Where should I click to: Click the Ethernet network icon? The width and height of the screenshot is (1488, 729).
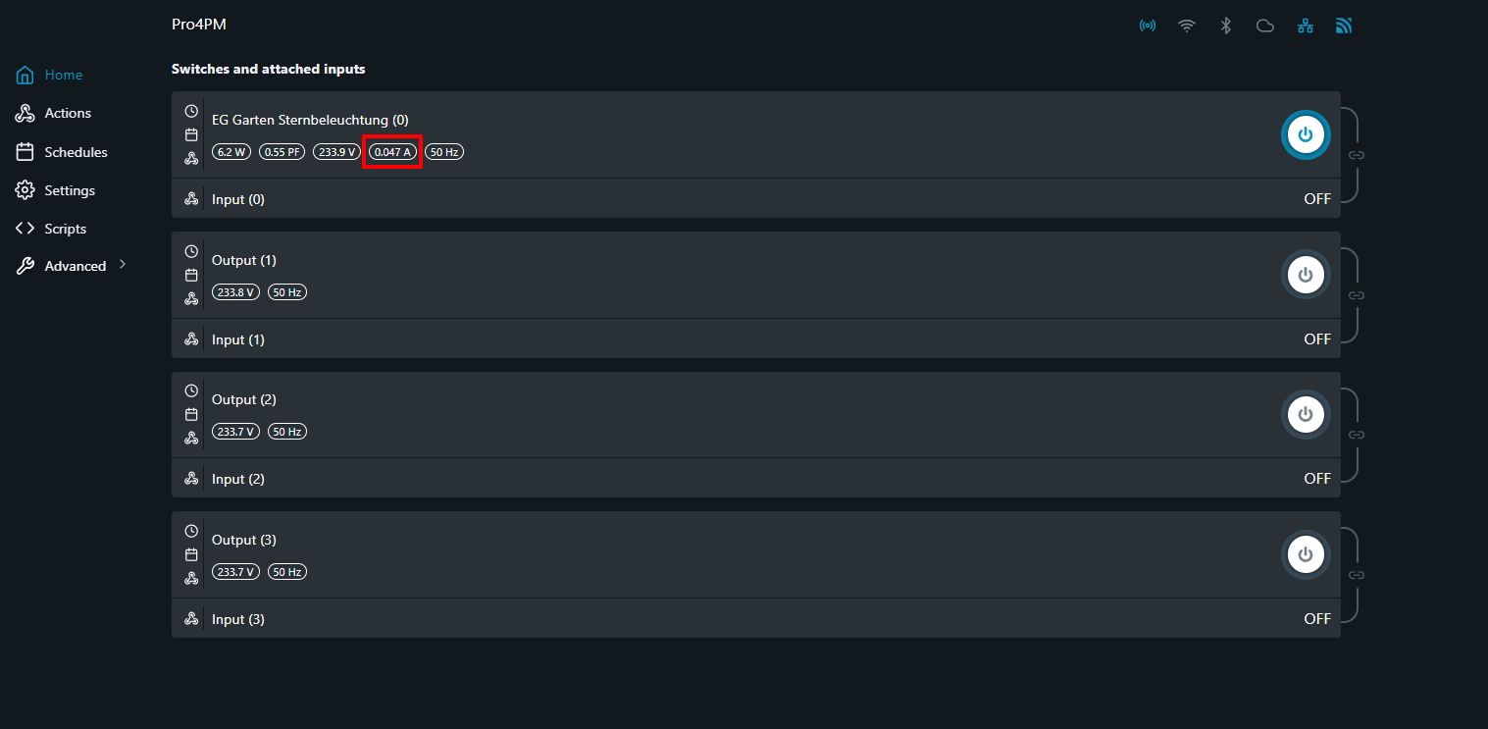pyautogui.click(x=1305, y=26)
